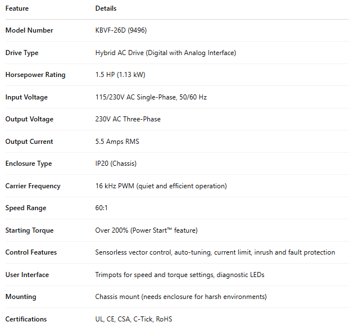Click the Enclosure Type label

[x=29, y=164]
